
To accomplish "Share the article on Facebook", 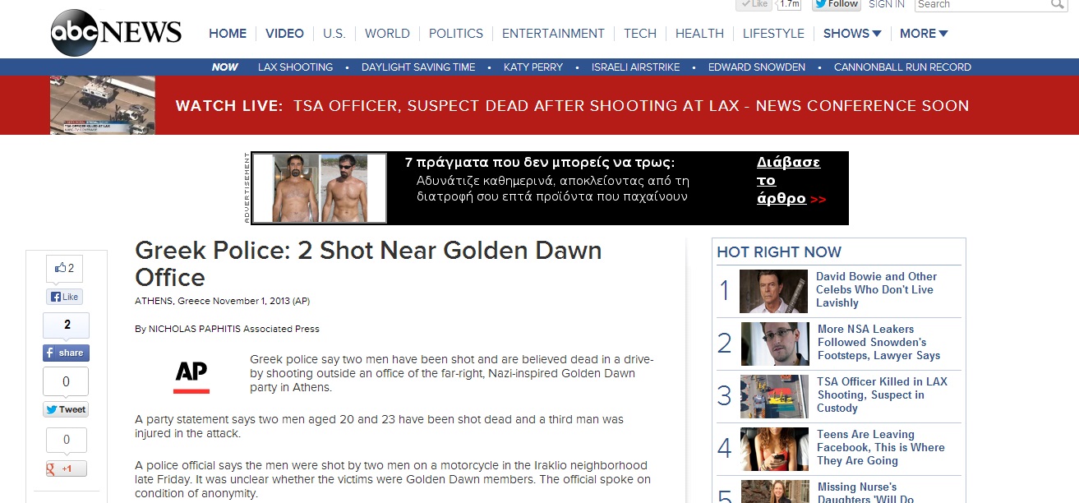I will pyautogui.click(x=66, y=353).
